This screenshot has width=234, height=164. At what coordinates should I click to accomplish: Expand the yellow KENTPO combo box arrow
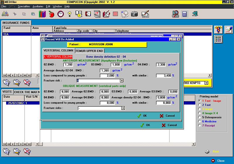coord(206,83)
